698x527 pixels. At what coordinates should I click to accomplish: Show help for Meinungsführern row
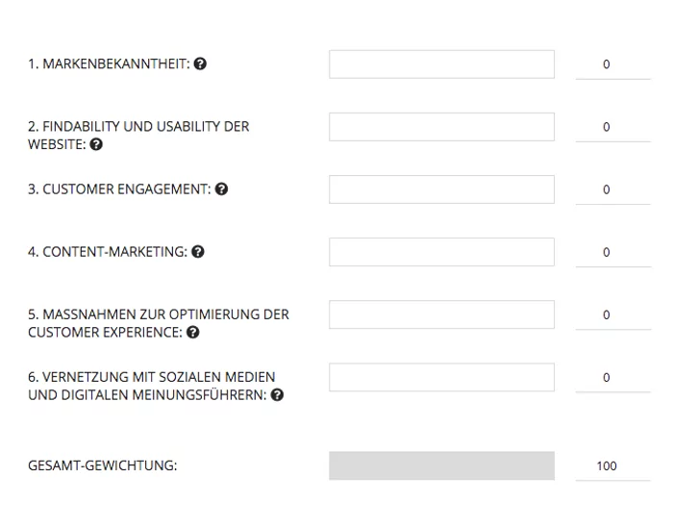277,395
